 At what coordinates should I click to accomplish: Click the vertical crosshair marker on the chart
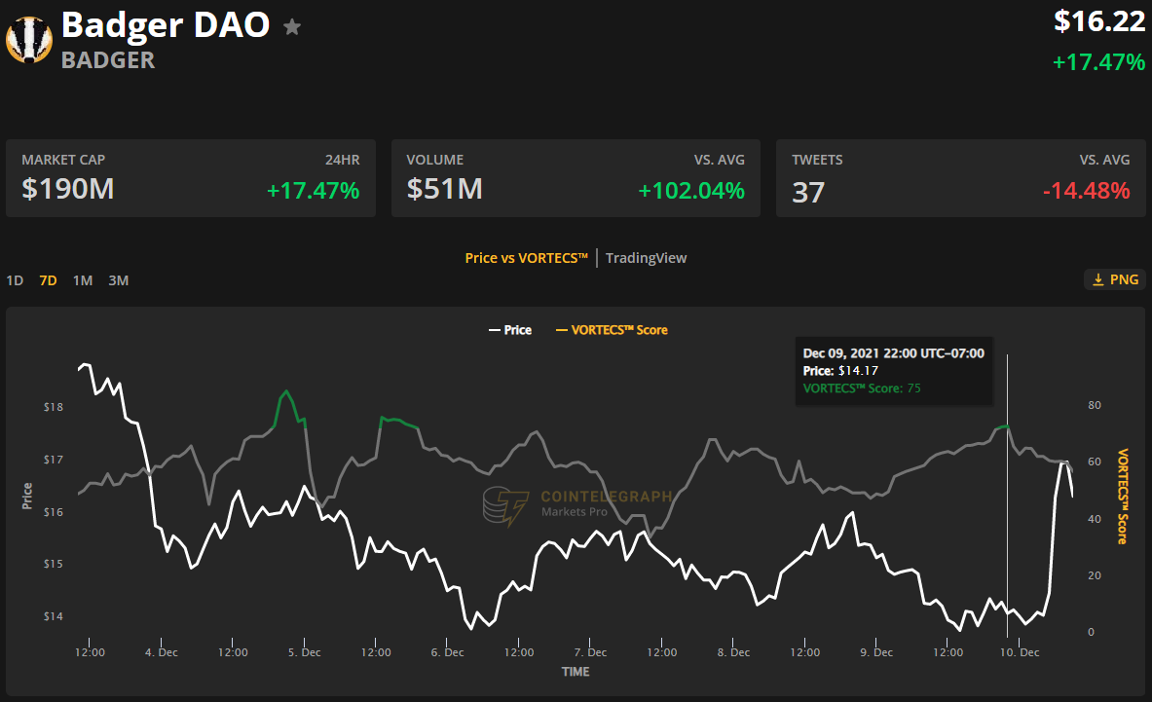(1007, 487)
